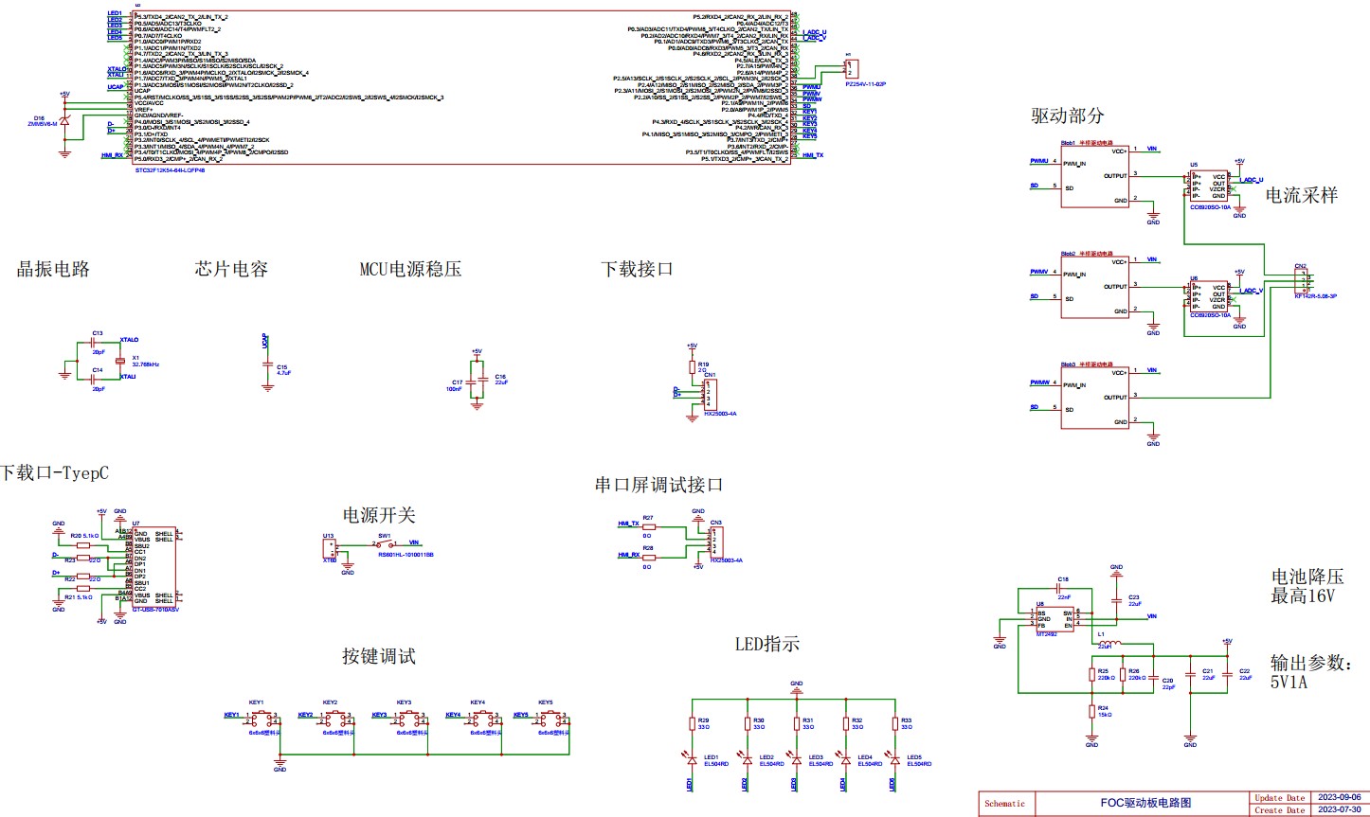Select the LED指示 heading
Screen dimensions: 1370x817
click(x=767, y=645)
